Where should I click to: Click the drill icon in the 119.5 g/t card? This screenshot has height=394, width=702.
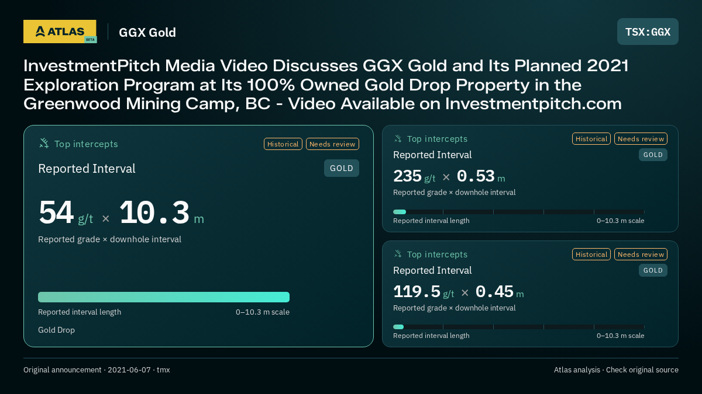(x=398, y=254)
